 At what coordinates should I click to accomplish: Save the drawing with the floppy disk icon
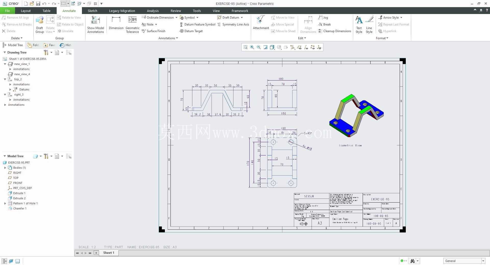tap(38, 4)
